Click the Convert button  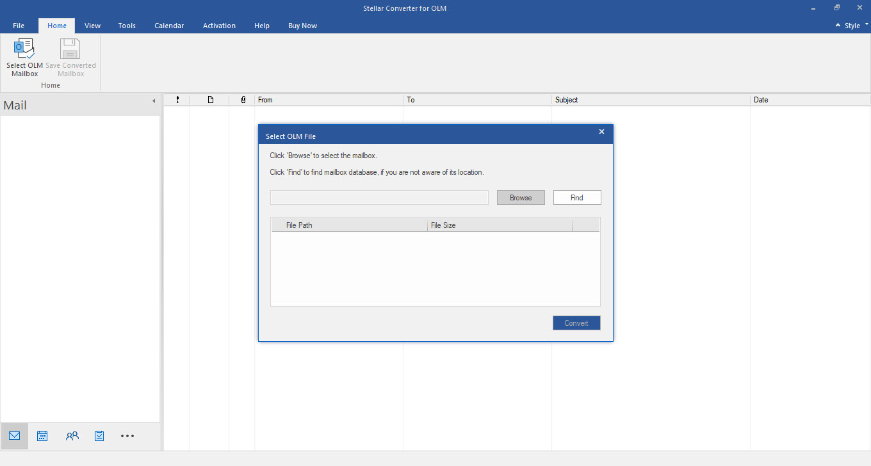pyautogui.click(x=576, y=323)
